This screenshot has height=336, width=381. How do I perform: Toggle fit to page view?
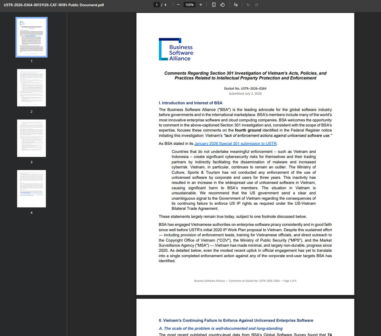[214, 5]
